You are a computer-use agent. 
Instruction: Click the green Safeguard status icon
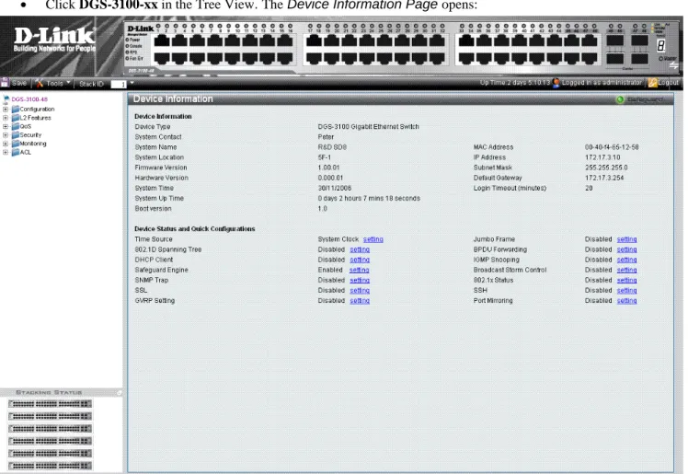(x=620, y=99)
